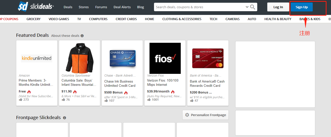The image size is (331, 137).
Task: Click thumbs-up icon showing 1001 votes
Action: (149, 99)
